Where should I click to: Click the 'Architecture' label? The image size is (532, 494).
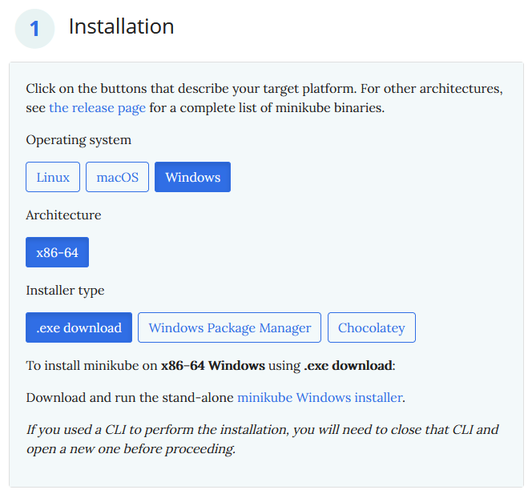pyautogui.click(x=64, y=215)
